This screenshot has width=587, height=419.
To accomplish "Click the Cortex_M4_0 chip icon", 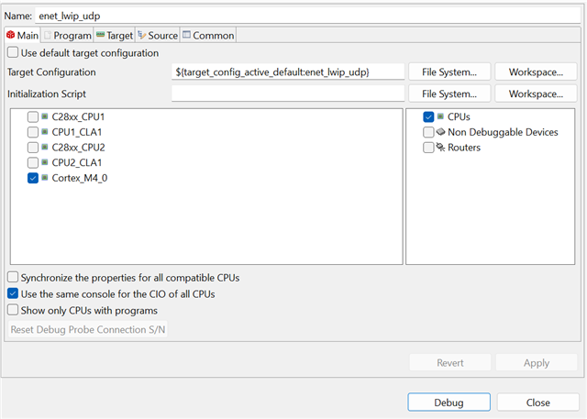I will [46, 178].
